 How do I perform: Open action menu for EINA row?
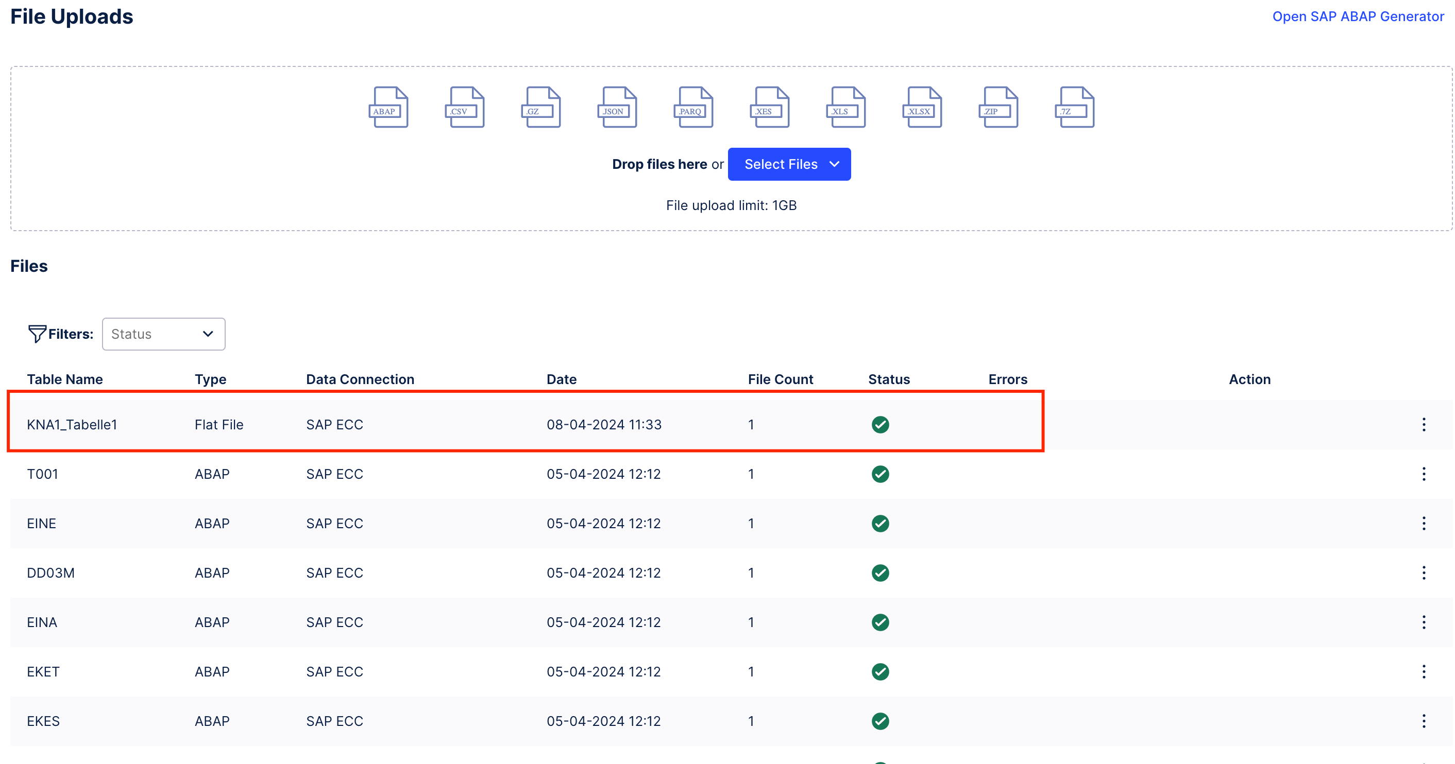click(1424, 622)
